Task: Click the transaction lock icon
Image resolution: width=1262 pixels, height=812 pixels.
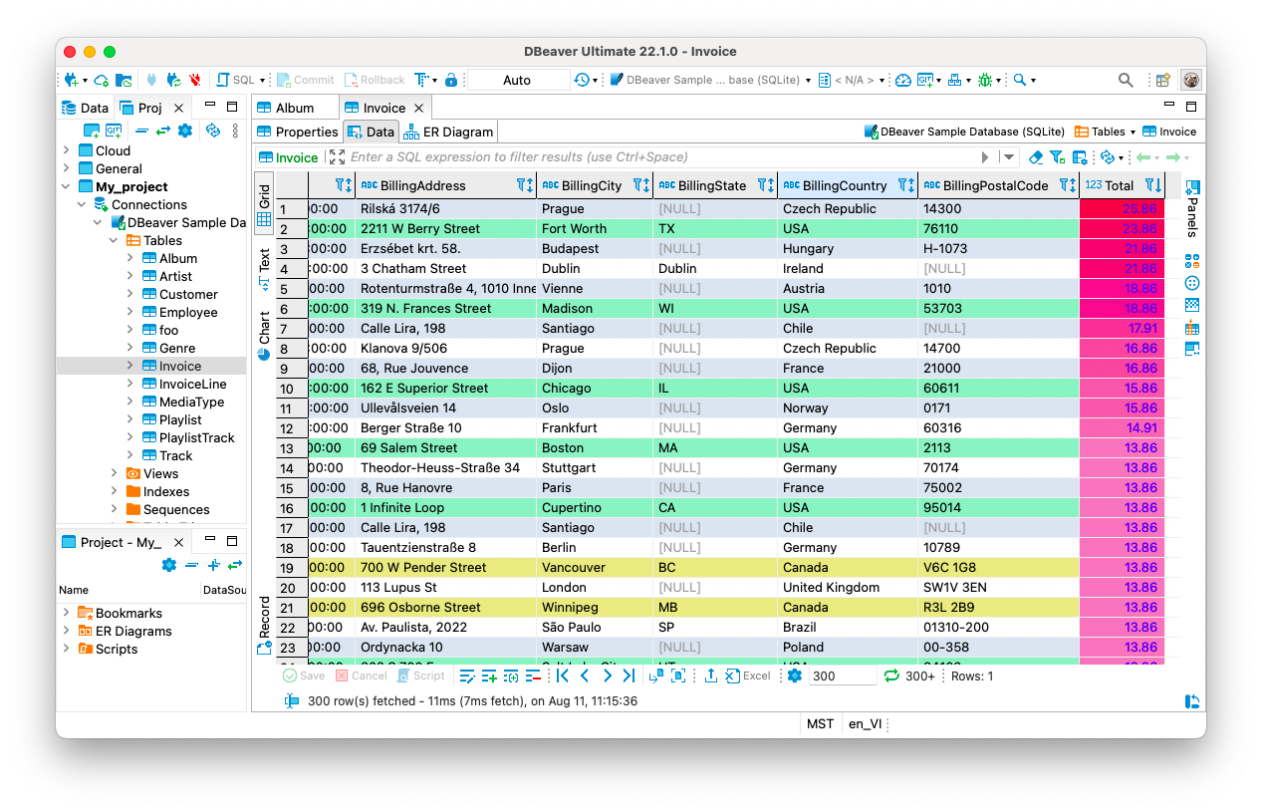Action: point(451,80)
